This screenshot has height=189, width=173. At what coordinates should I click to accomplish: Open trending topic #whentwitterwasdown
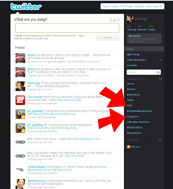(x=139, y=111)
